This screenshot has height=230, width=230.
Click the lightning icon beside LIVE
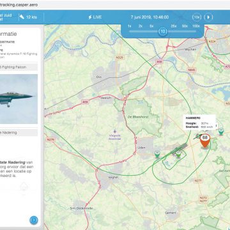click(90, 17)
